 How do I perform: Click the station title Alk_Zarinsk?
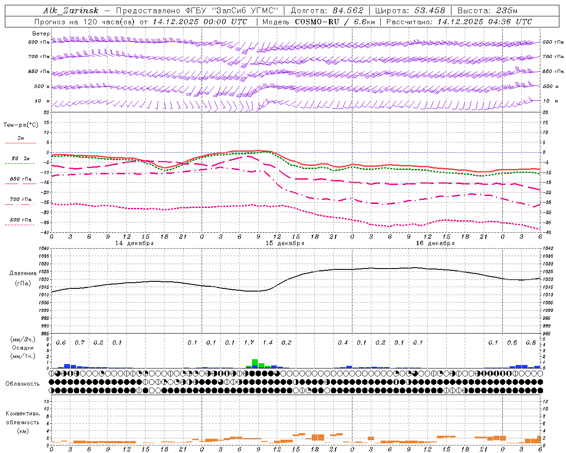71,11
